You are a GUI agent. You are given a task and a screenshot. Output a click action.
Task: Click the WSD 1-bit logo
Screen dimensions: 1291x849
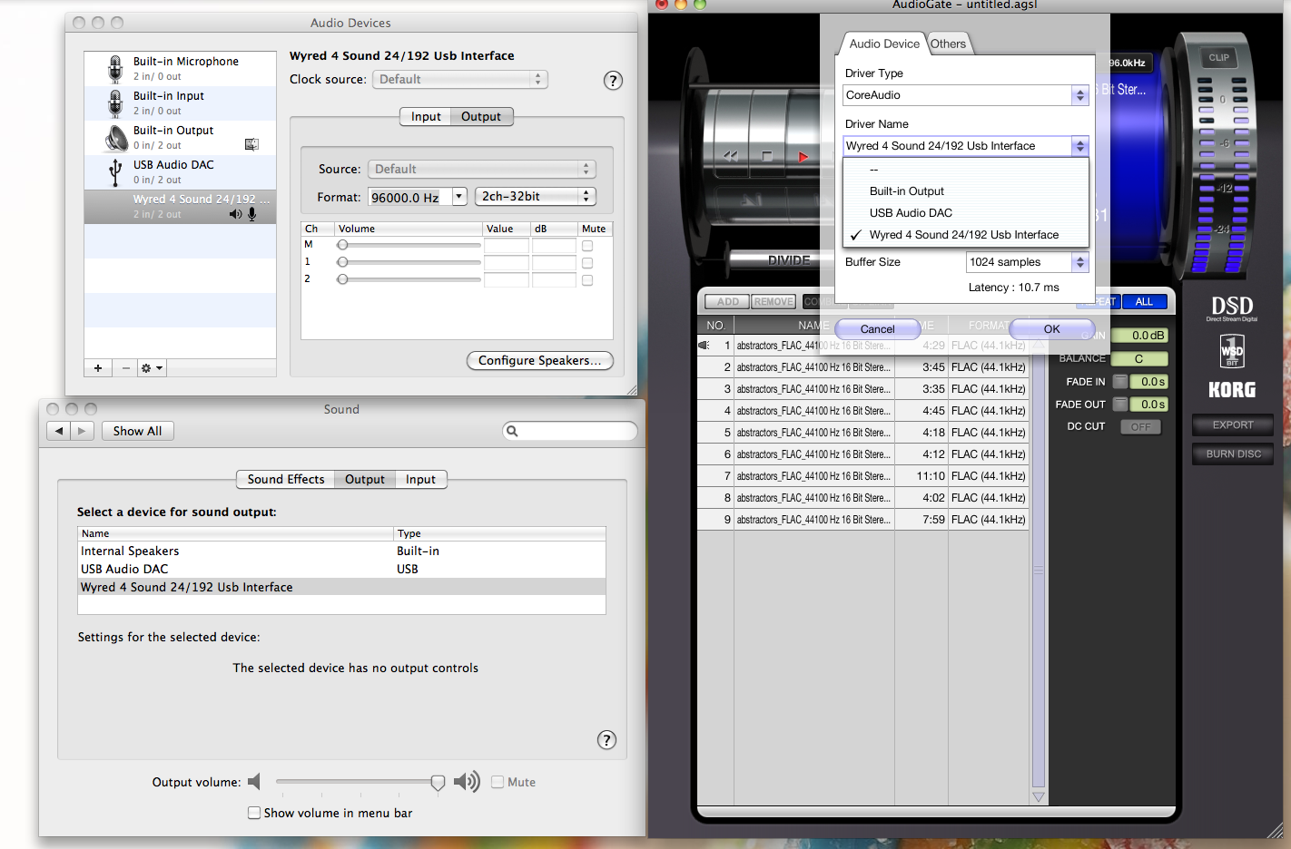(1232, 350)
